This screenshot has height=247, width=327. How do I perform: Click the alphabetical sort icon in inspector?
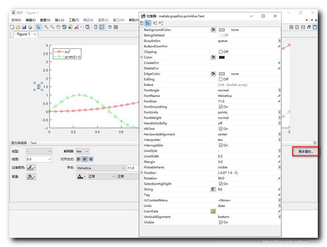point(147,23)
